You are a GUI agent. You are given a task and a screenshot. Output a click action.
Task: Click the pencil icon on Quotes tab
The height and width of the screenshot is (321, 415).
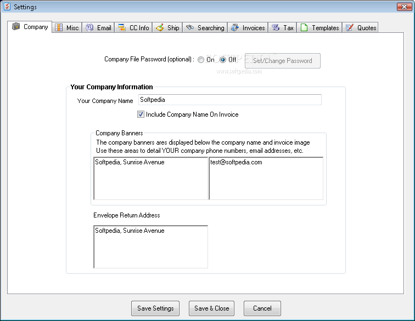point(349,27)
